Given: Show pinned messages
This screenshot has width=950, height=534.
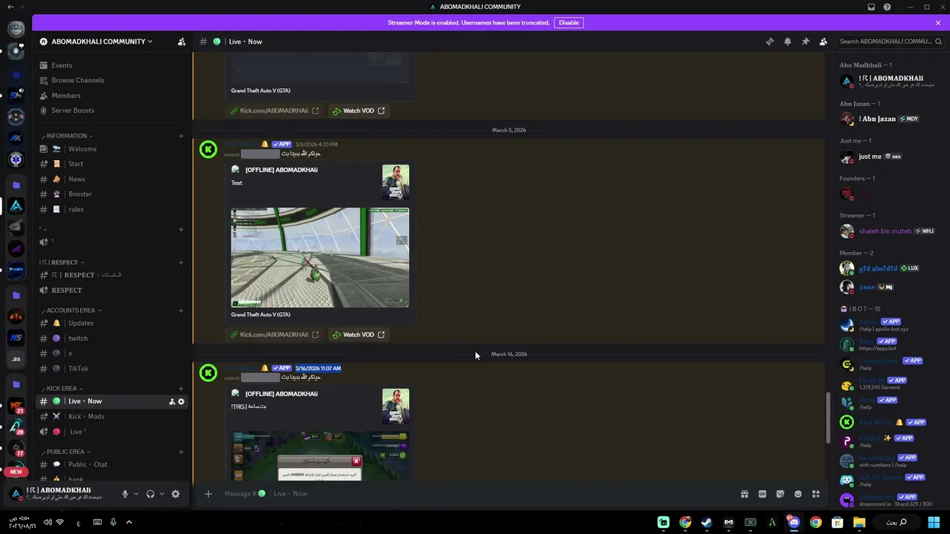Looking at the screenshot, I should coord(805,42).
